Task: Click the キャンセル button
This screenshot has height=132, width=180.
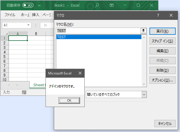Action: pos(165,124)
